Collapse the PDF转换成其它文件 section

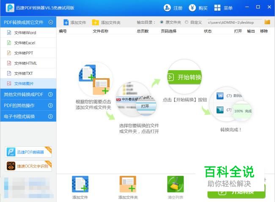(x=51, y=22)
